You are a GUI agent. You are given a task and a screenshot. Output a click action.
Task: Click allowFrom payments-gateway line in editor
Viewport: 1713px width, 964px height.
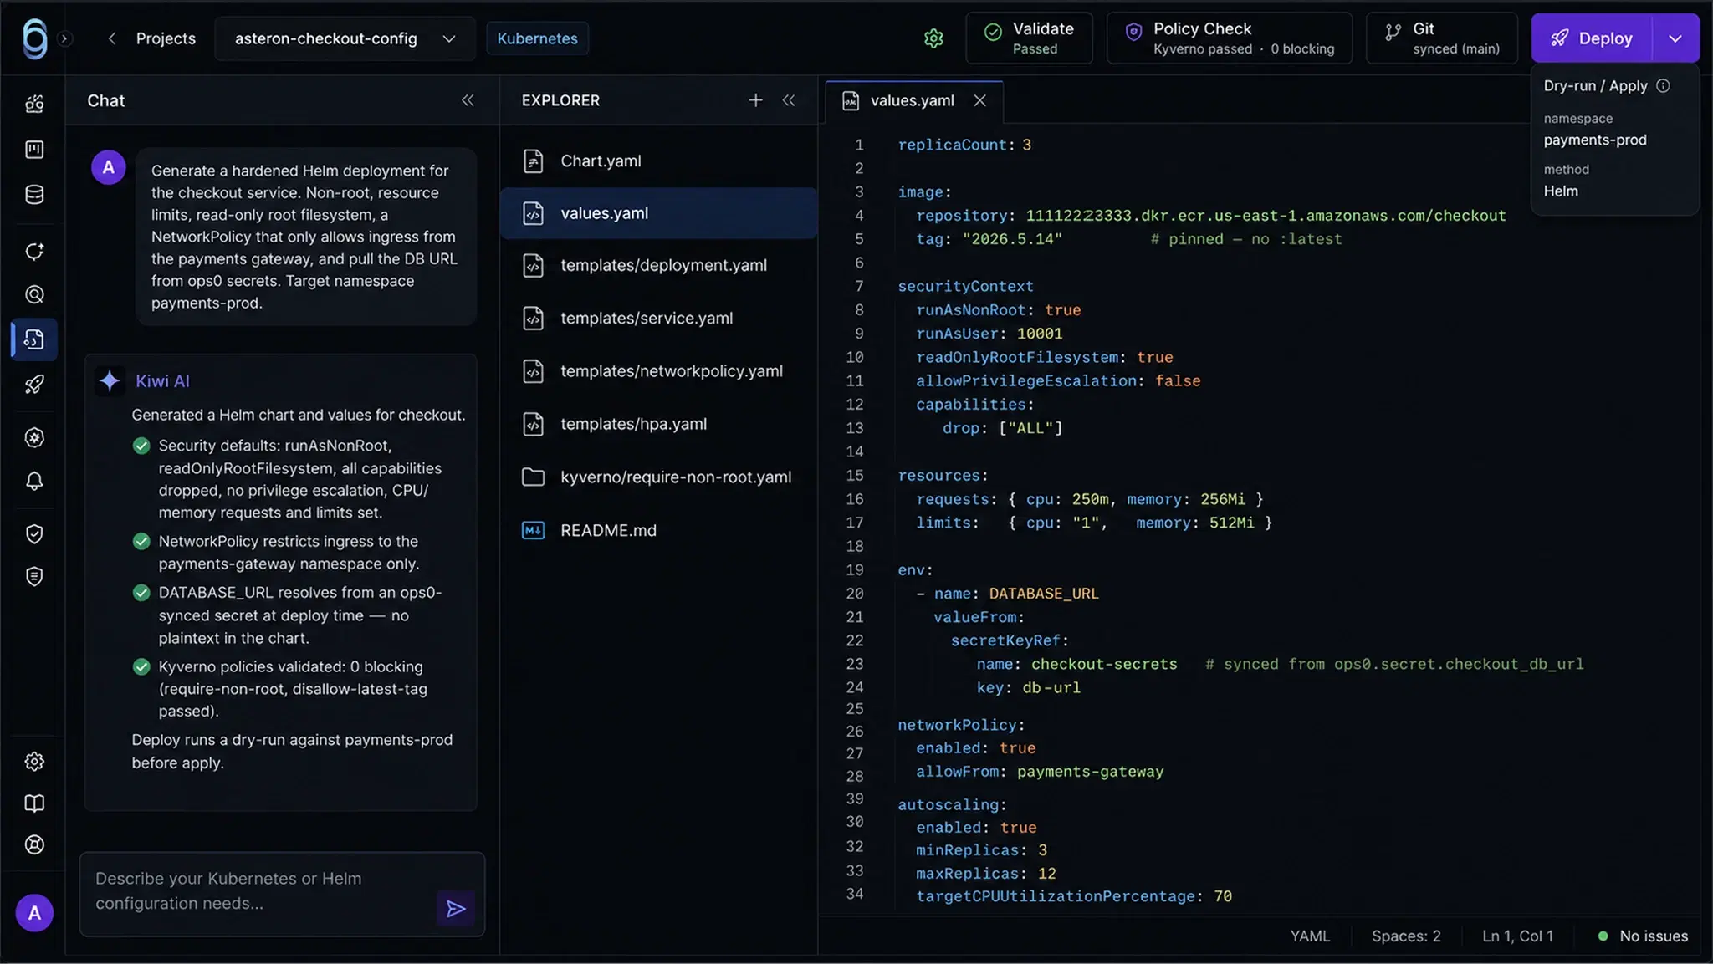click(x=1040, y=772)
